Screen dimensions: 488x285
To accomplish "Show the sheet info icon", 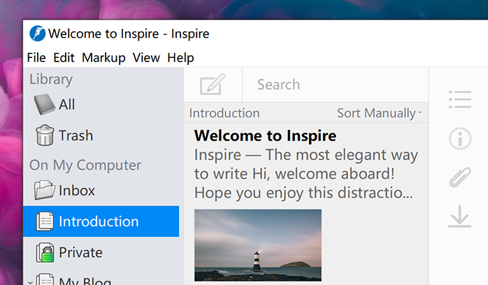I will coord(459,139).
